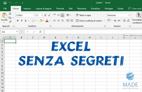Apply the percent style icon
The height and width of the screenshot is (92, 142).
coord(115,21)
